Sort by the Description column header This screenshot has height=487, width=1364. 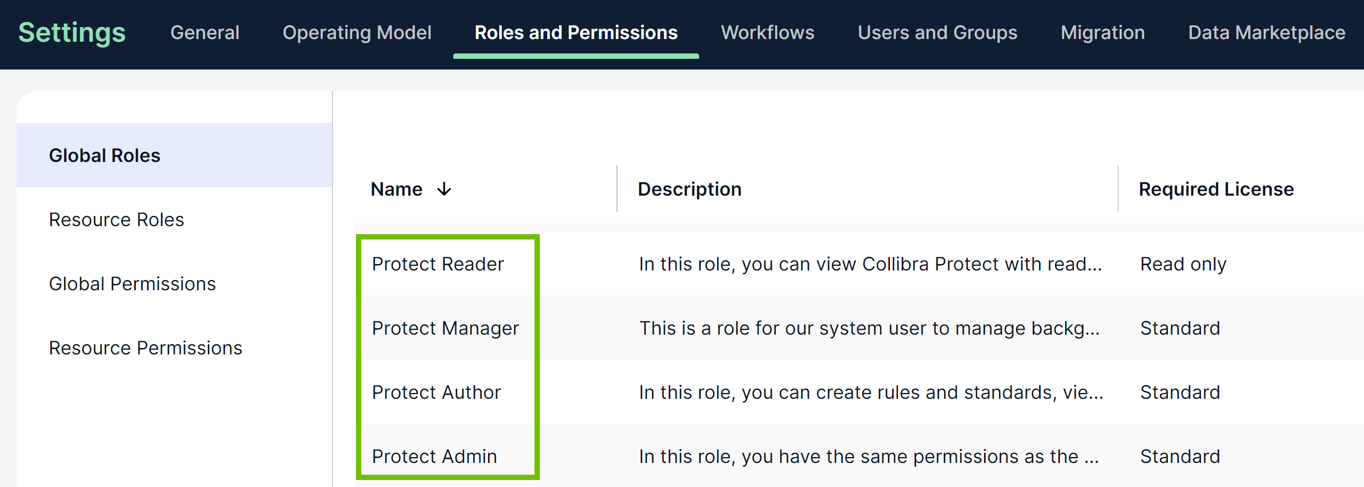689,189
